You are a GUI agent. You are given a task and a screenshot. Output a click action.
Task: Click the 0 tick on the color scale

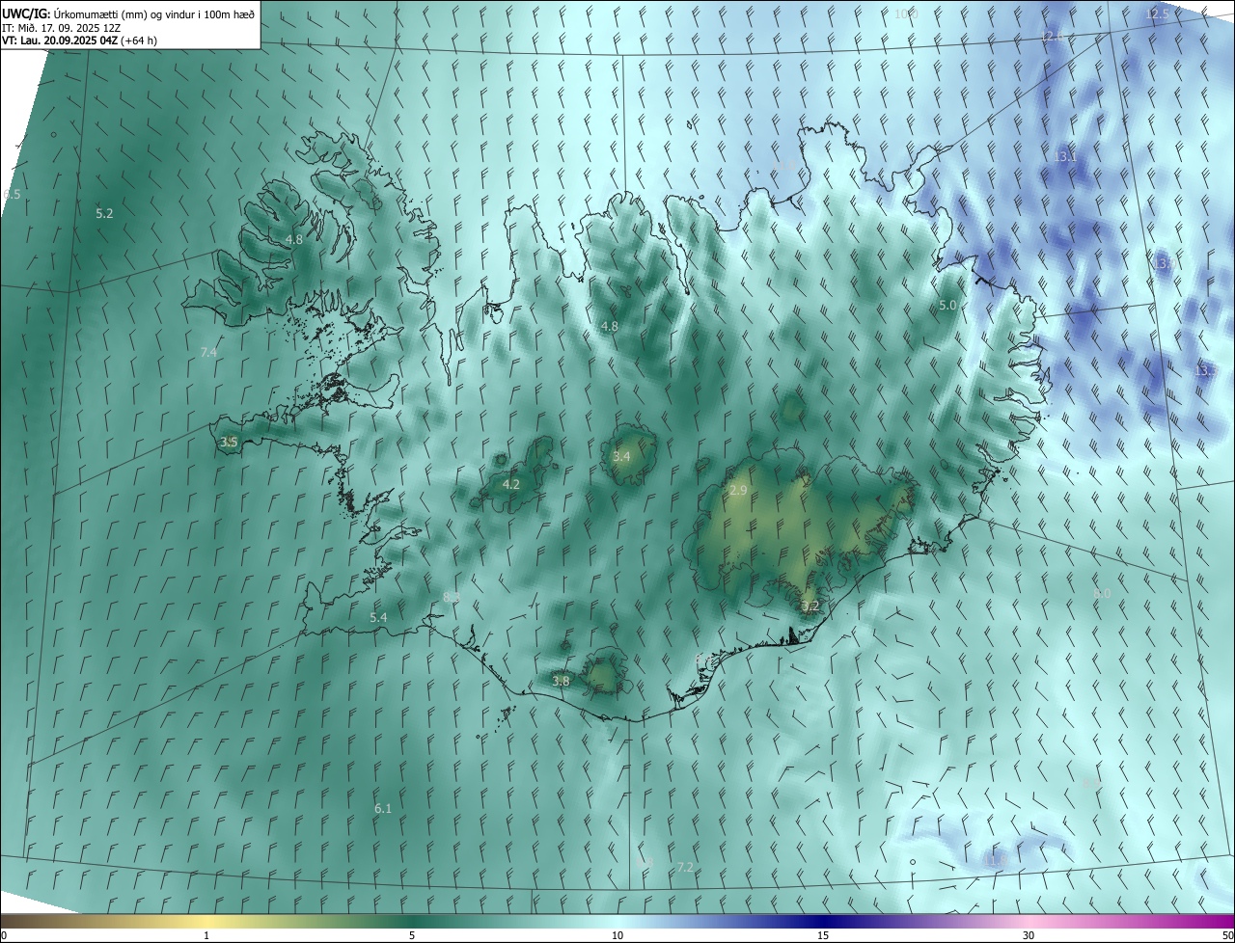pyautogui.click(x=4, y=936)
